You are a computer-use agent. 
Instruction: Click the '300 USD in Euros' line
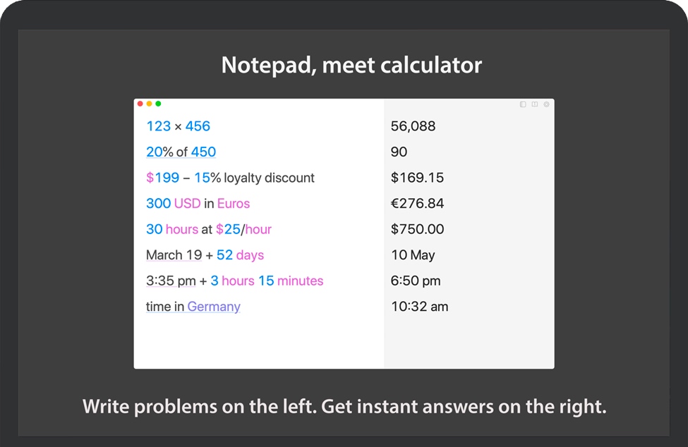tap(198, 203)
